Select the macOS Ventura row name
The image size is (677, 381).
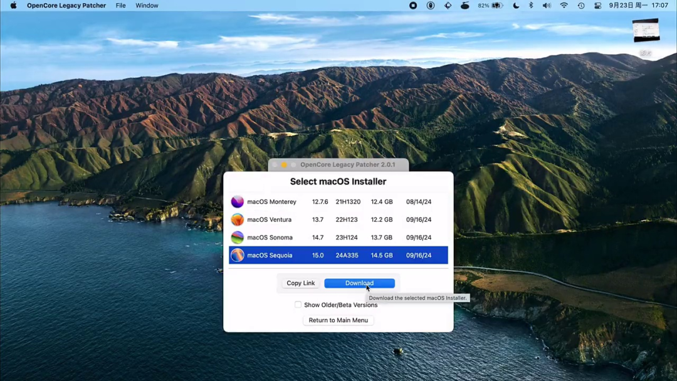(269, 219)
